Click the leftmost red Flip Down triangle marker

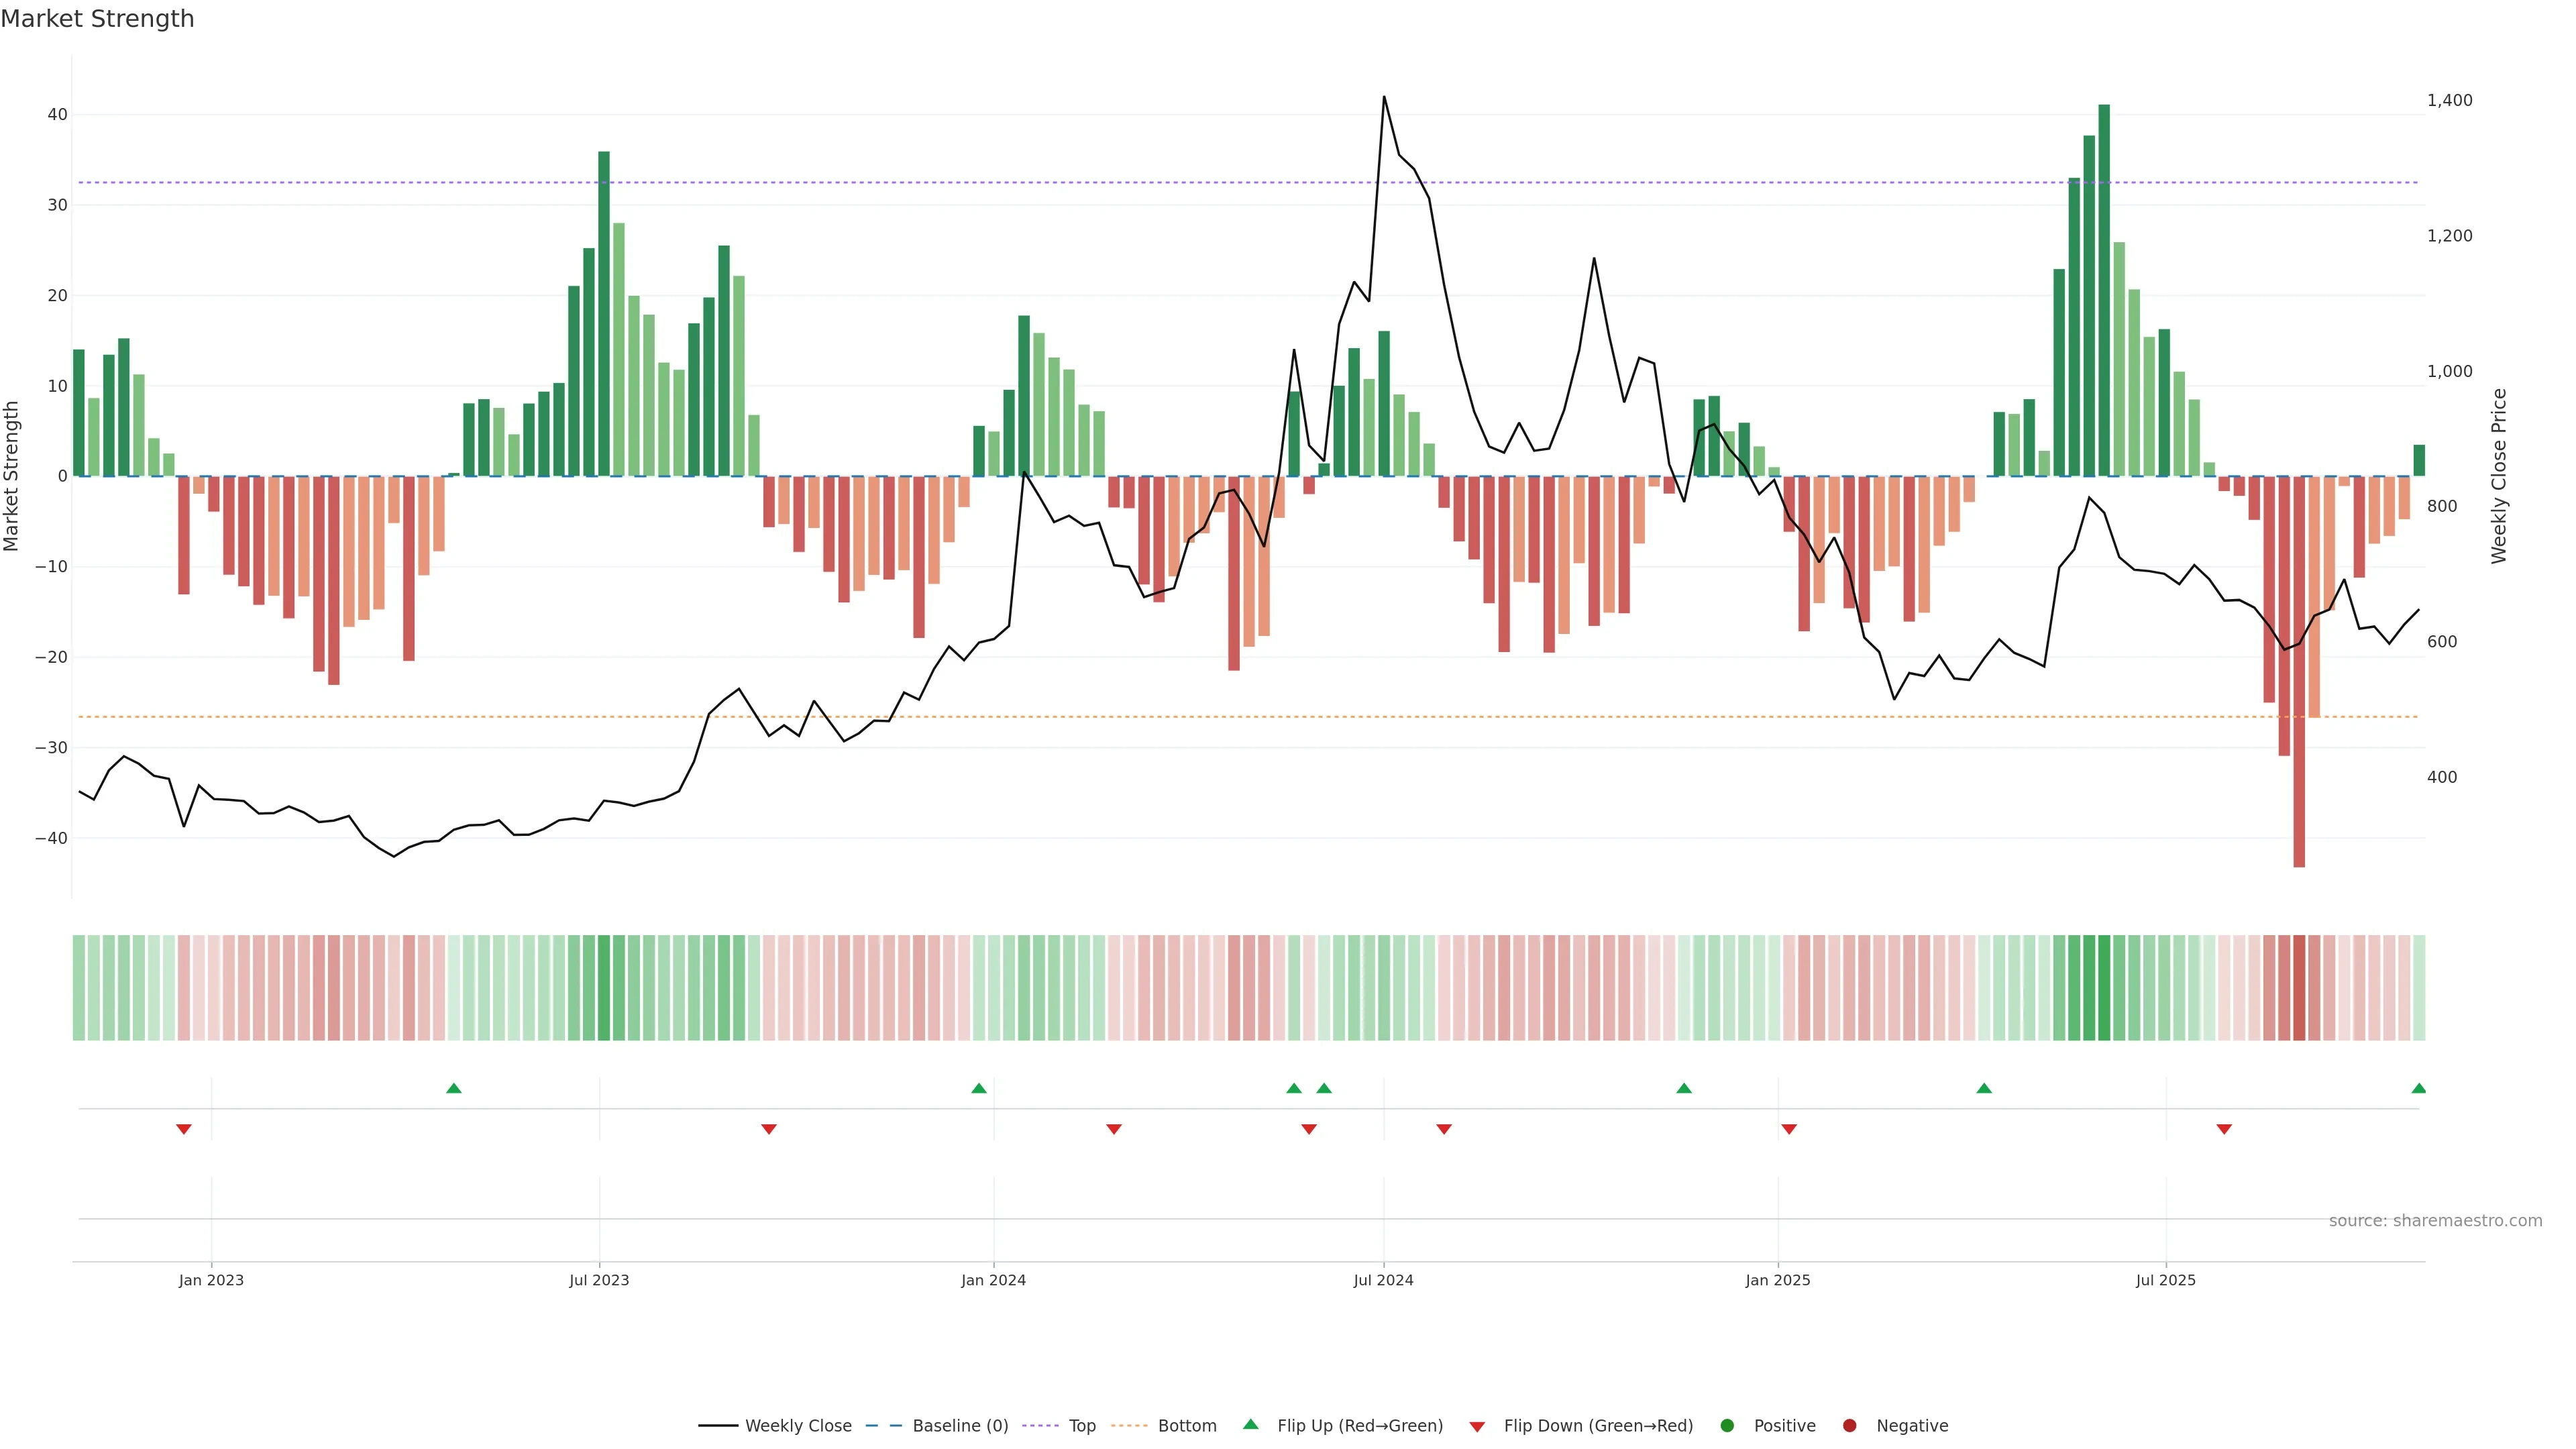pos(184,1129)
